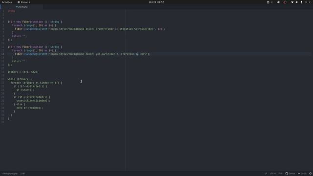Image resolution: width=313 pixels, height=176 pixels.
Task: Select the php81.php editor tab
Action: 22,7
